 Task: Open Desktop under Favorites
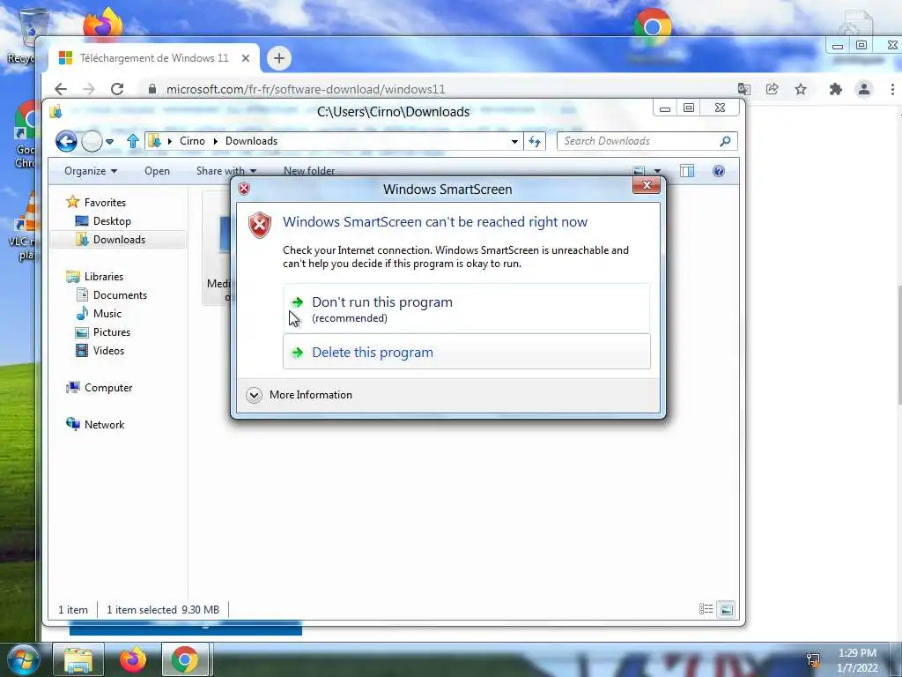pos(112,221)
